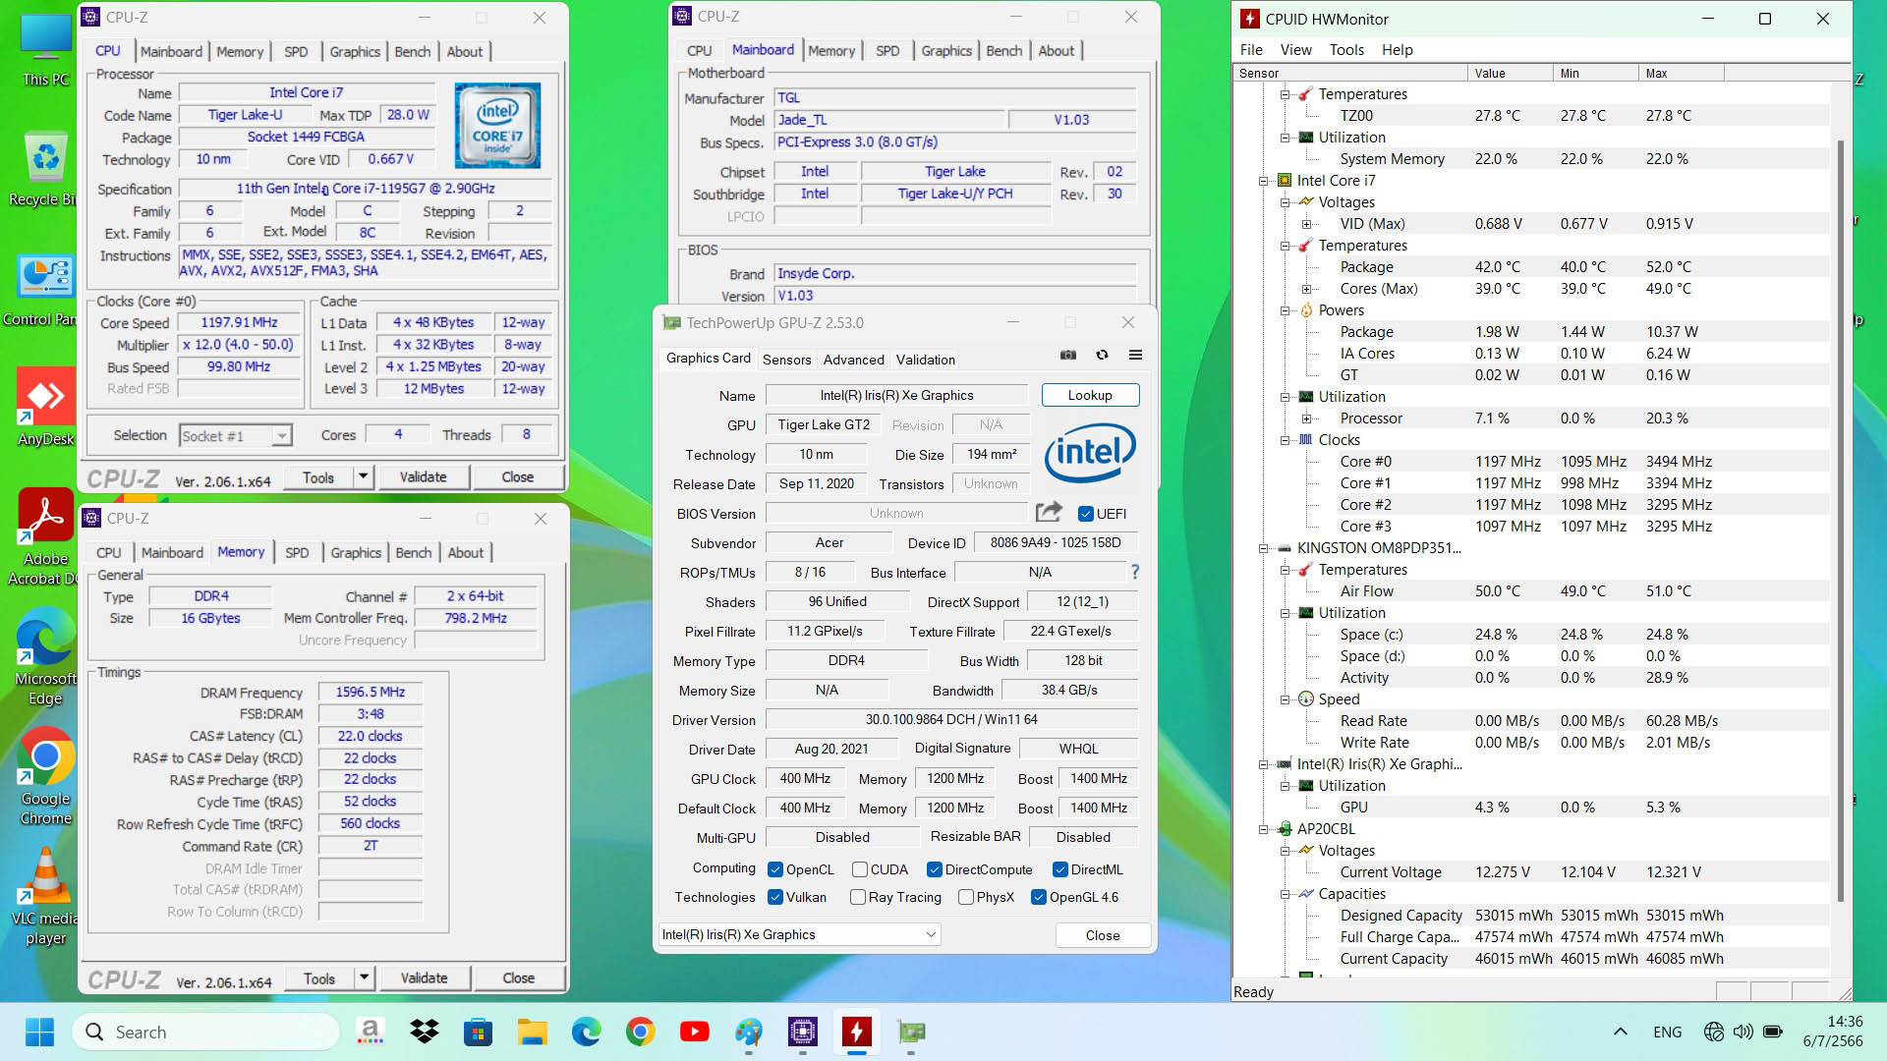Open the Tools menu in HWMonitor
1887x1061 pixels.
click(x=1345, y=49)
